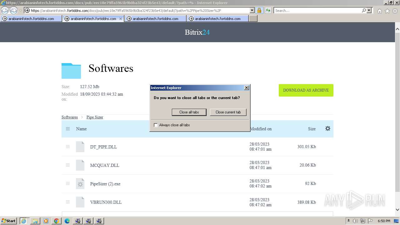Sort by the Modified on column header
The width and height of the screenshot is (400, 225).
(x=261, y=129)
